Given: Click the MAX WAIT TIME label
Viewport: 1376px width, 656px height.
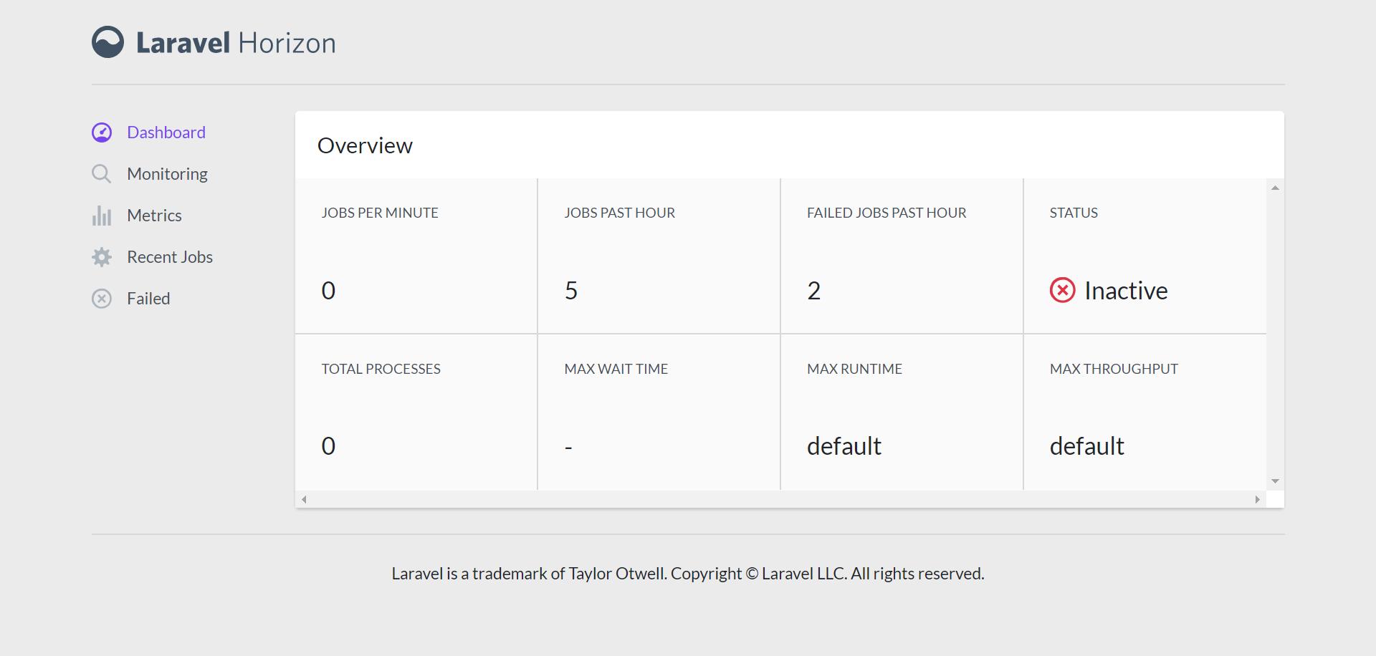Looking at the screenshot, I should click(x=616, y=369).
